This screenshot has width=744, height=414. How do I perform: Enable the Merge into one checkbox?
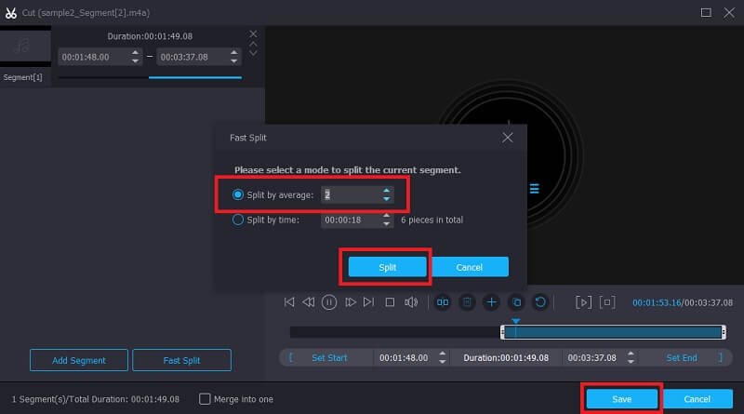tap(206, 399)
